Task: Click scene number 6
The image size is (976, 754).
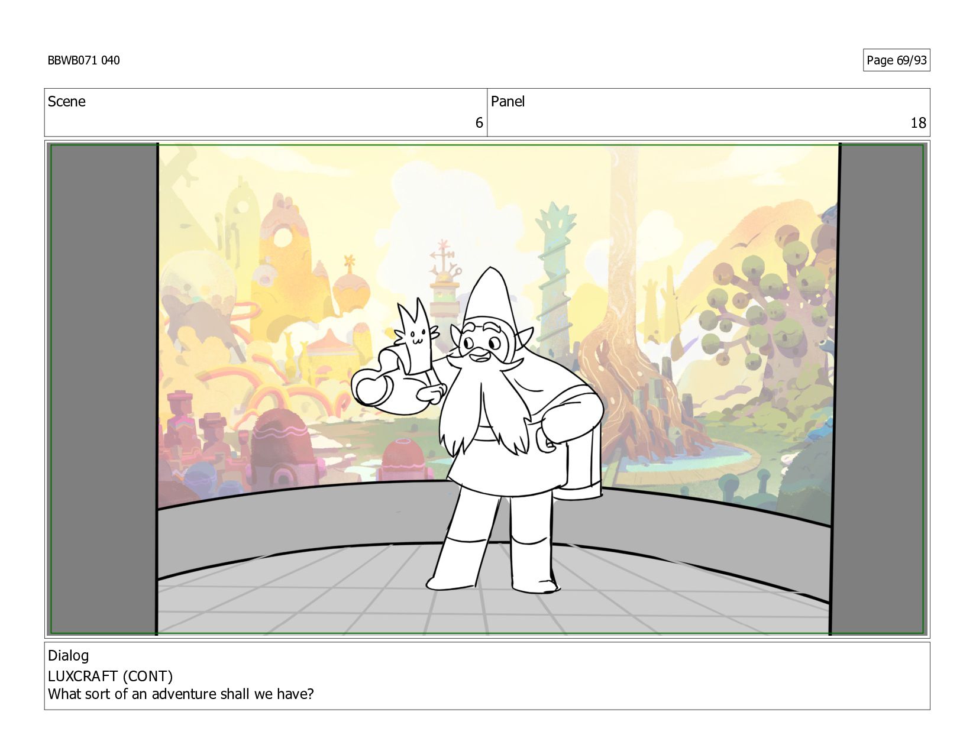Action: 479,123
